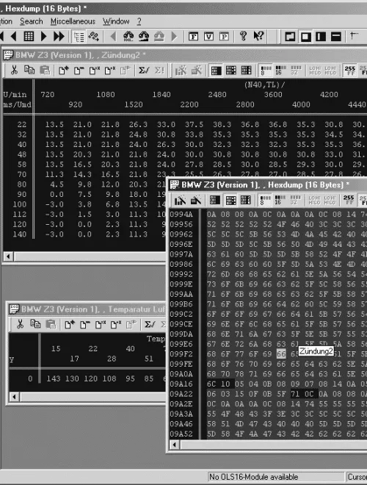This screenshot has width=367, height=485.
Task: Toggle 255/FF number format in Zündung2 toolbar
Action: pos(349,71)
